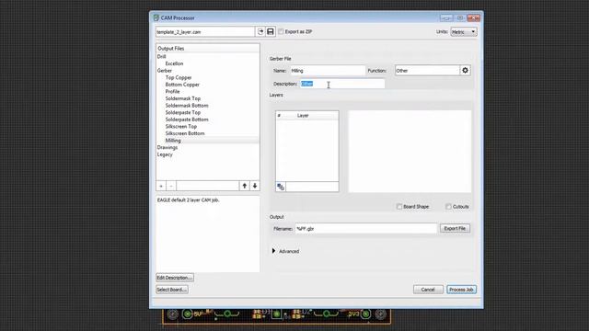
Task: Click the Process Job button
Action: [461, 290]
